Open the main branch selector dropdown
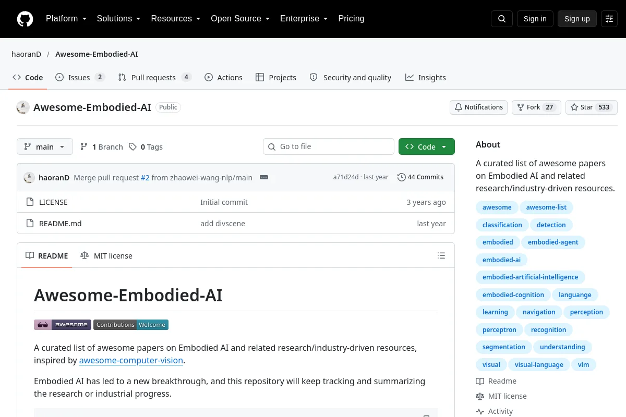 click(x=45, y=147)
